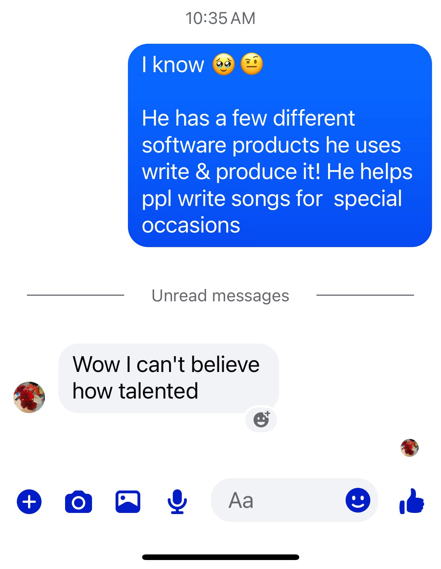The image size is (441, 569).
Task: Add a reaction to the 'Wow' message
Action: point(261,419)
